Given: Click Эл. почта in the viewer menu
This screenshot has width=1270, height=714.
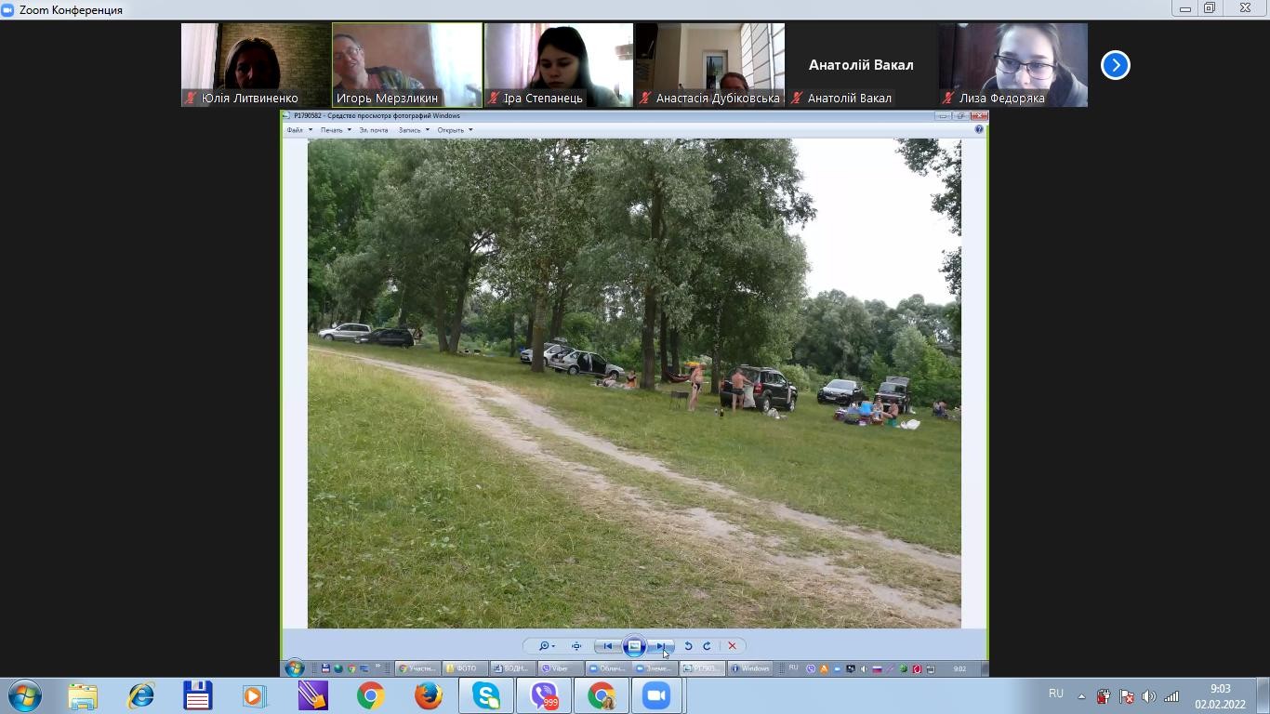Looking at the screenshot, I should [x=374, y=130].
